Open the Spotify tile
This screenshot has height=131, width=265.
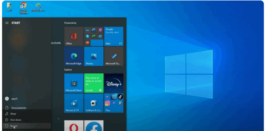94,83
